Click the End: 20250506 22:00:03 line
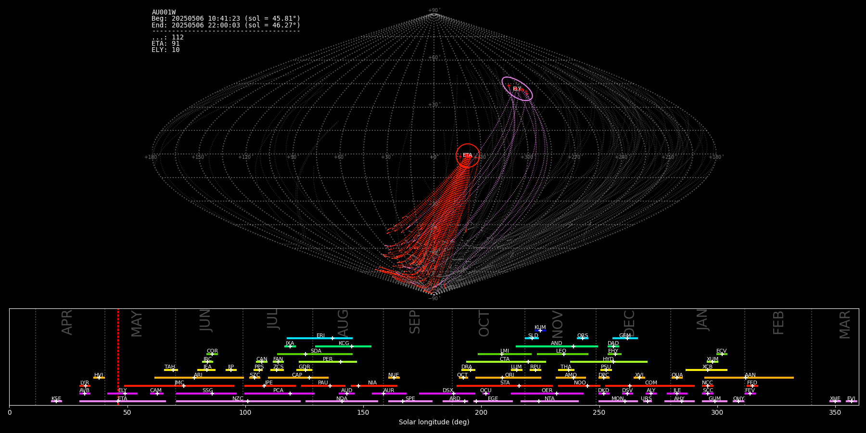 (x=226, y=25)
